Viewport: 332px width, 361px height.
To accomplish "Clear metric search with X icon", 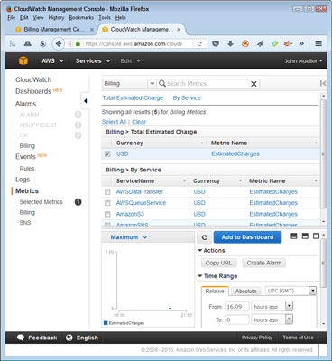I will 254,84.
